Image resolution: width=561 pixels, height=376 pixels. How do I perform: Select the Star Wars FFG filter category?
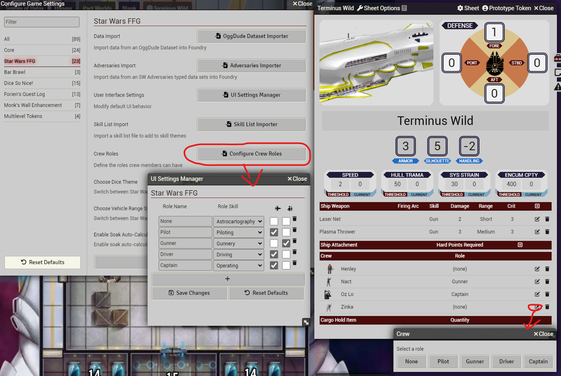tap(41, 61)
